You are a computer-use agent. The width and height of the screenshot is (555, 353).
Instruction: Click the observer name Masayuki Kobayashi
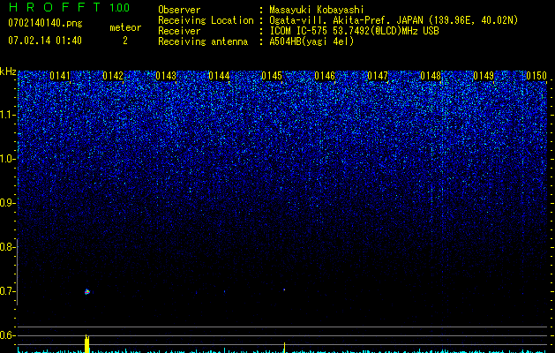click(x=317, y=10)
